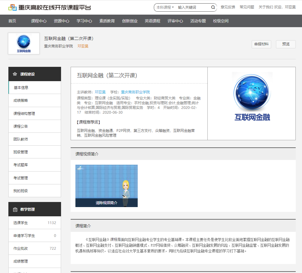This screenshot has height=273, width=302.
Task: Open 成绩策略 in the sidebar
Action: click(21, 101)
